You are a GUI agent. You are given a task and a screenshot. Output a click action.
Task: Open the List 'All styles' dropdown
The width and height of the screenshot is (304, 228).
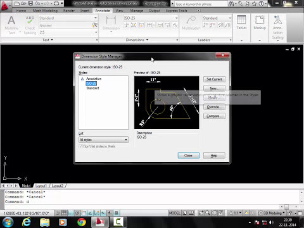[103, 140]
